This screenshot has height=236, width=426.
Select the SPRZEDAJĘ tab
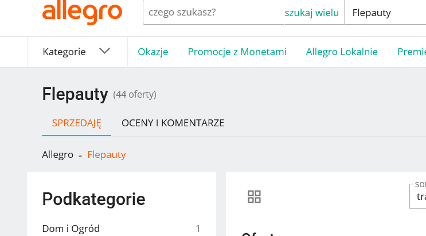76,123
